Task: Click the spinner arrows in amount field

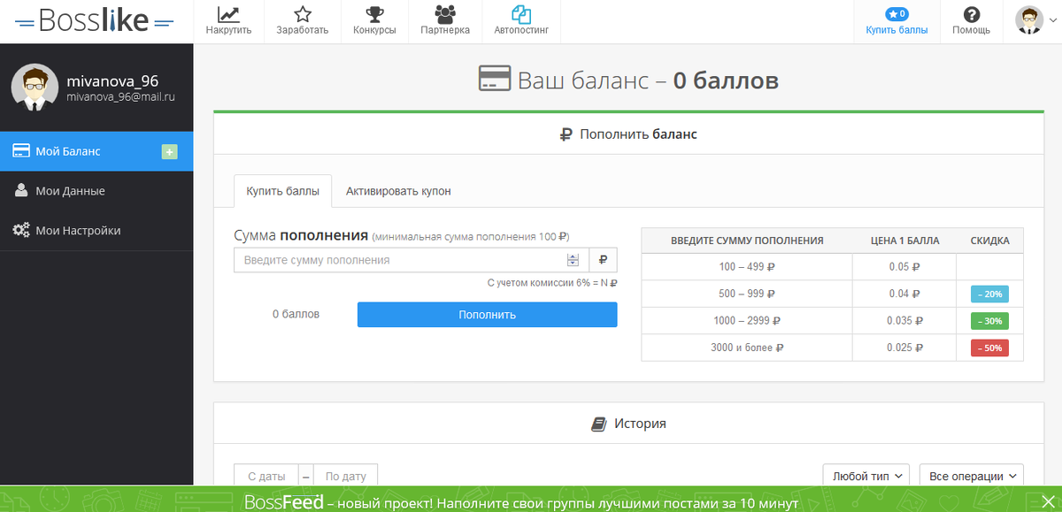Action: [x=573, y=260]
